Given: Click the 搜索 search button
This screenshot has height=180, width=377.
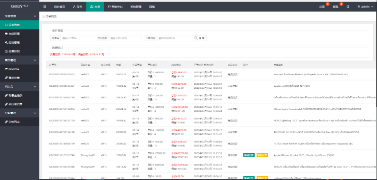Looking at the screenshot, I should click(199, 38).
